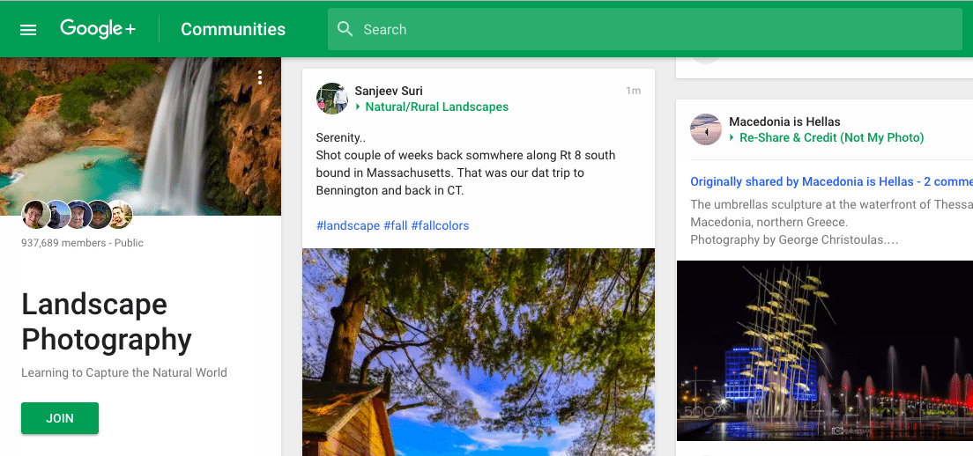973x456 pixels.
Task: Type in the Search field
Action: pyautogui.click(x=652, y=29)
